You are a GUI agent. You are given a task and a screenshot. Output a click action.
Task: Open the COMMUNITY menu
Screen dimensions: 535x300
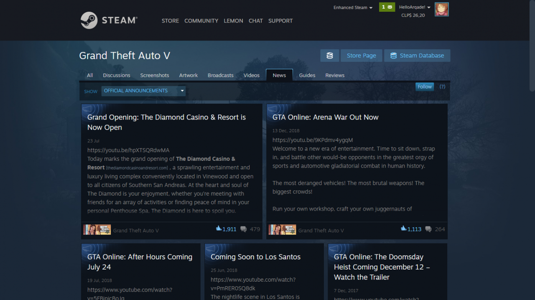tap(201, 20)
